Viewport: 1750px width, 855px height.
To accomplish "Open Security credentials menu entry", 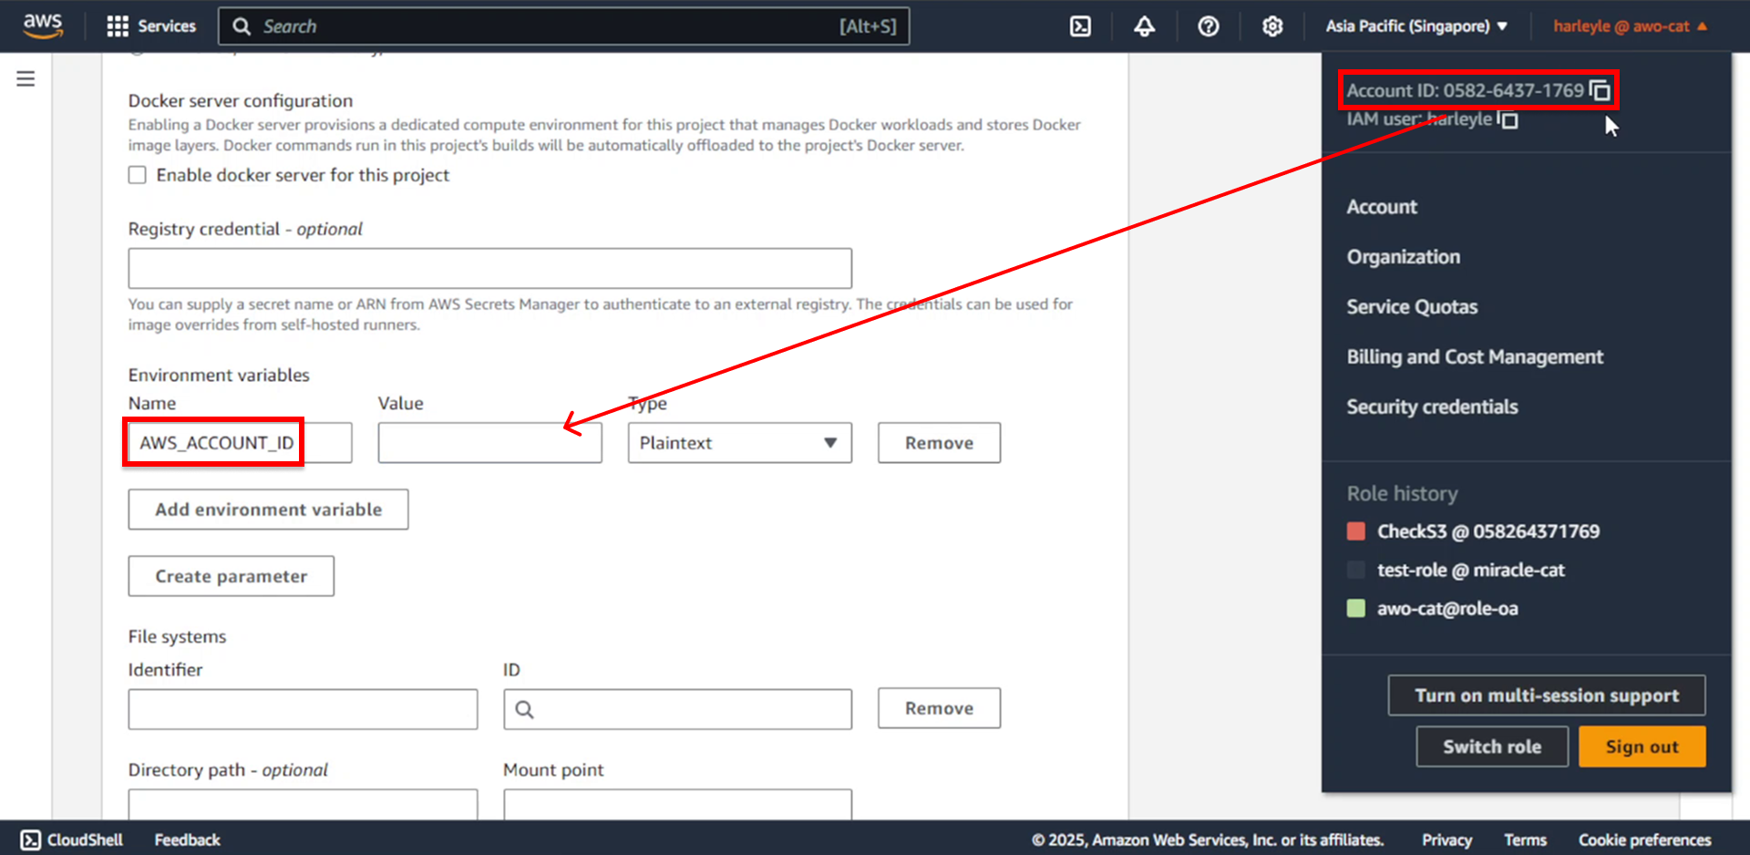I will tap(1432, 407).
